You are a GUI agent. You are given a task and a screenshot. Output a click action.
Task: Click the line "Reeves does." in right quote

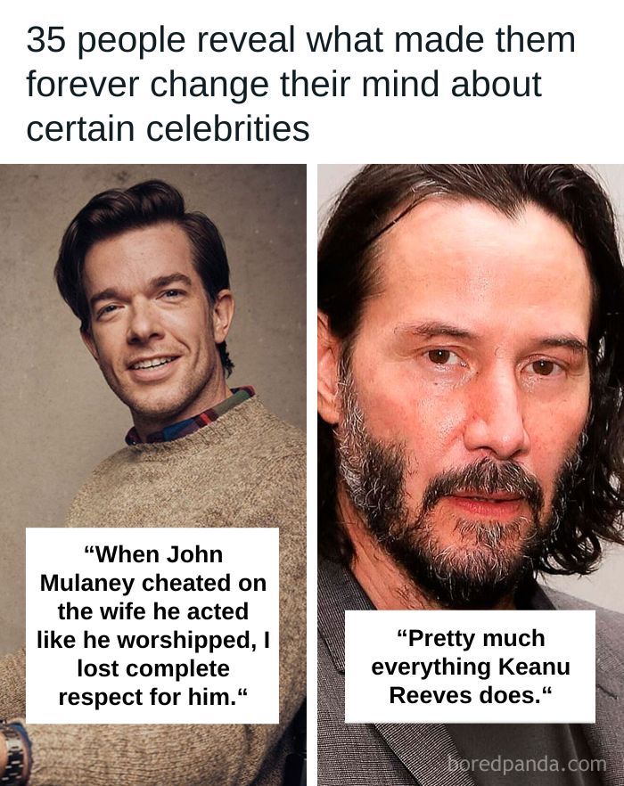(x=471, y=695)
